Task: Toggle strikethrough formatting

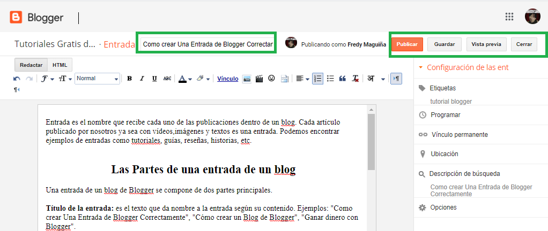Action: 167,79
